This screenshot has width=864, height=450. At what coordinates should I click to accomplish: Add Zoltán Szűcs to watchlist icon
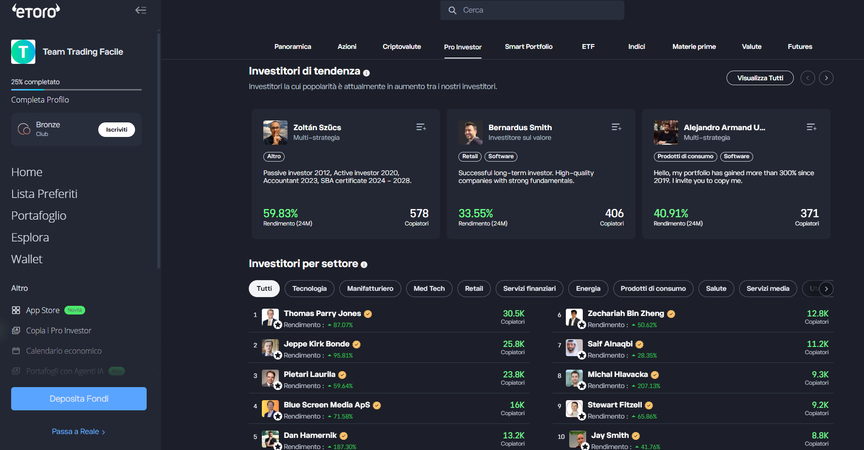click(x=421, y=127)
